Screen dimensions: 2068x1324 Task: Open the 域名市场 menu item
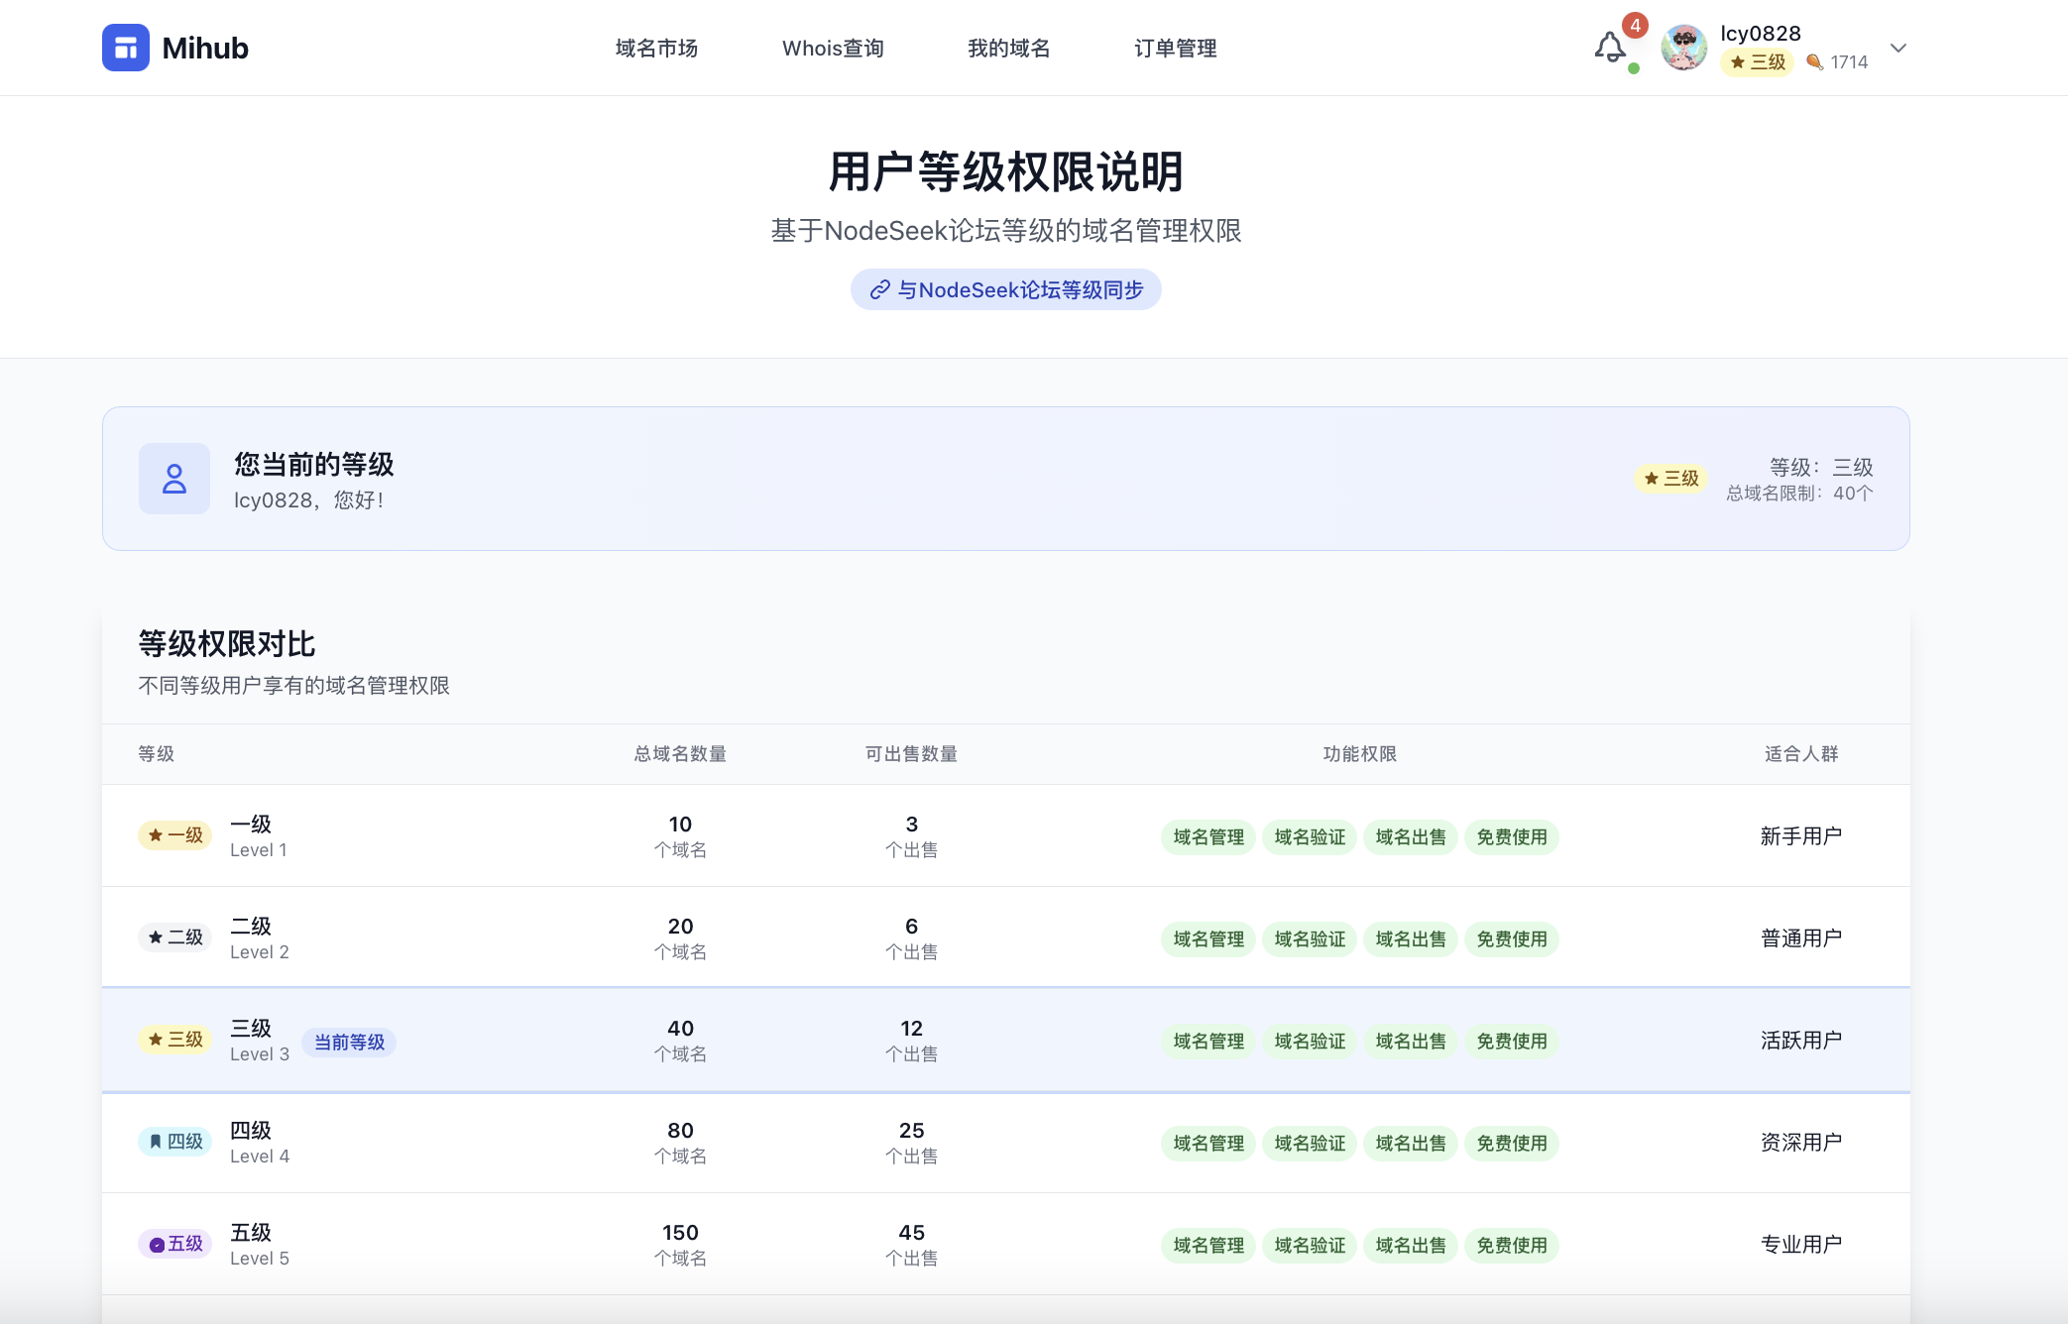[656, 48]
